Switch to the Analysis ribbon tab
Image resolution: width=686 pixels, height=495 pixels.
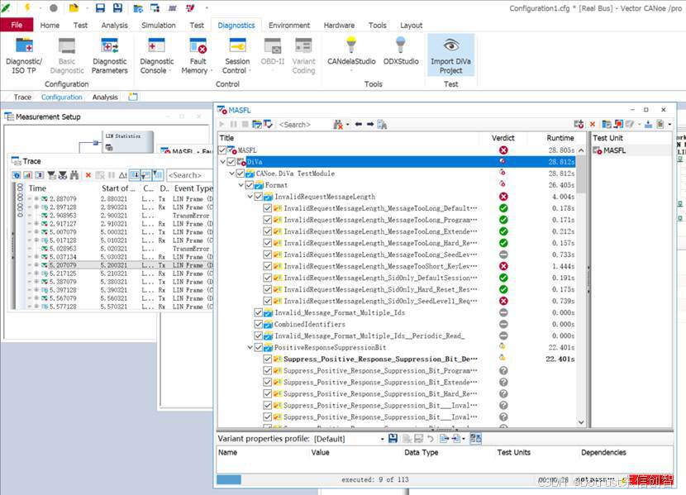tap(115, 26)
